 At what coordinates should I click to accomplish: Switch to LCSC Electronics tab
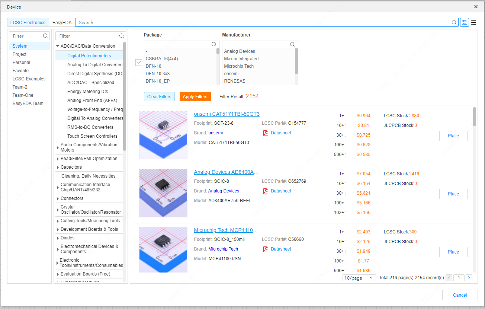coord(28,22)
